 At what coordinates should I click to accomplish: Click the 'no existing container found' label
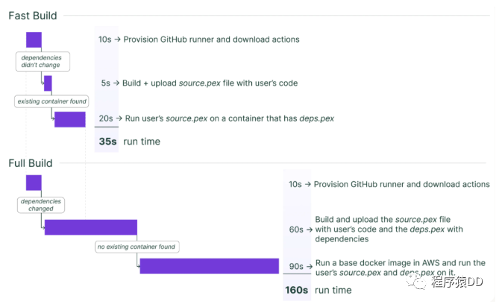136,247
